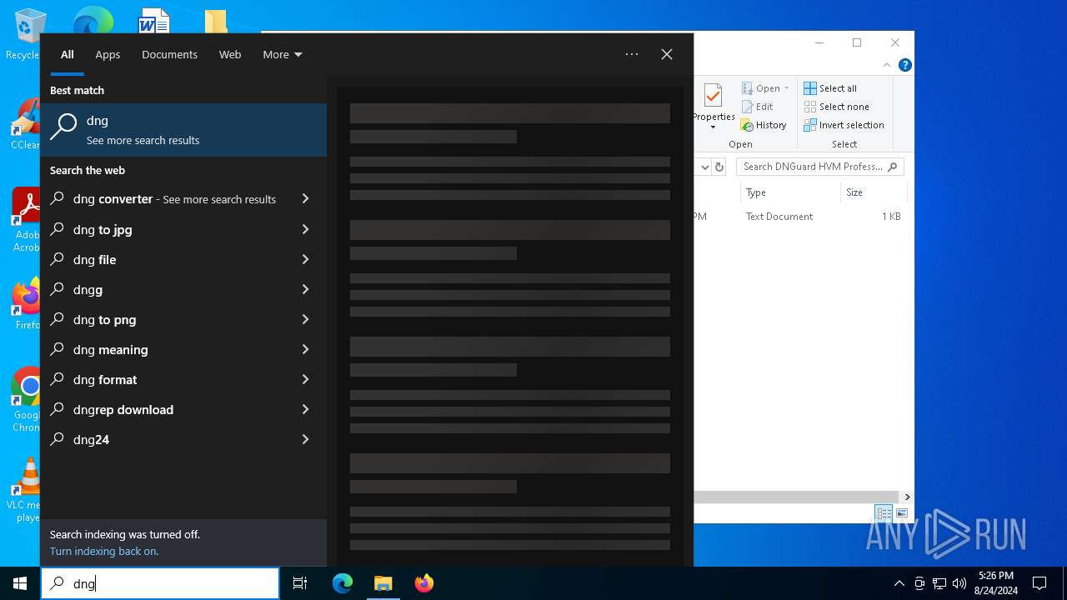Image resolution: width=1067 pixels, height=600 pixels.
Task: Open the volume control in the tray
Action: tap(959, 583)
